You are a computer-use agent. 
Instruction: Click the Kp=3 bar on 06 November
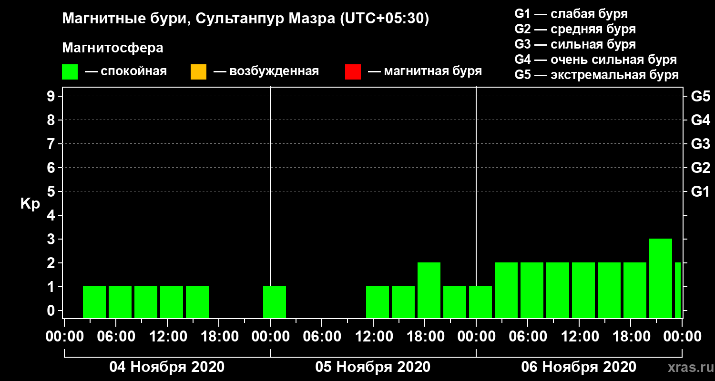coord(661,278)
